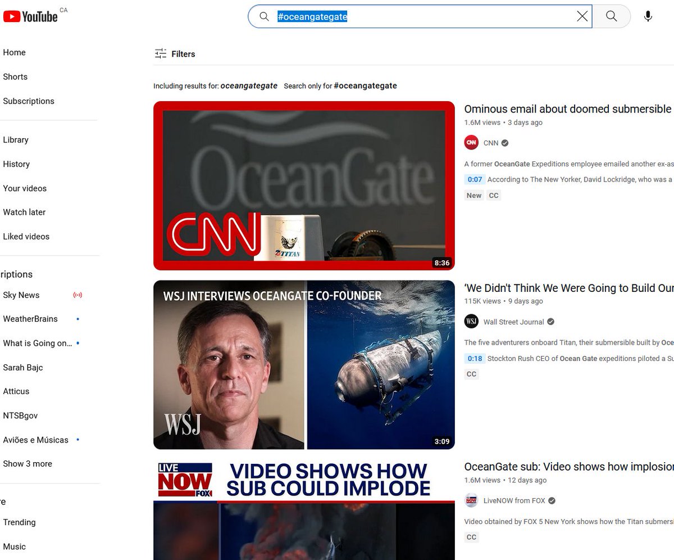Viewport: 674px width, 560px height.
Task: Open Atticus channel
Action: 16,391
